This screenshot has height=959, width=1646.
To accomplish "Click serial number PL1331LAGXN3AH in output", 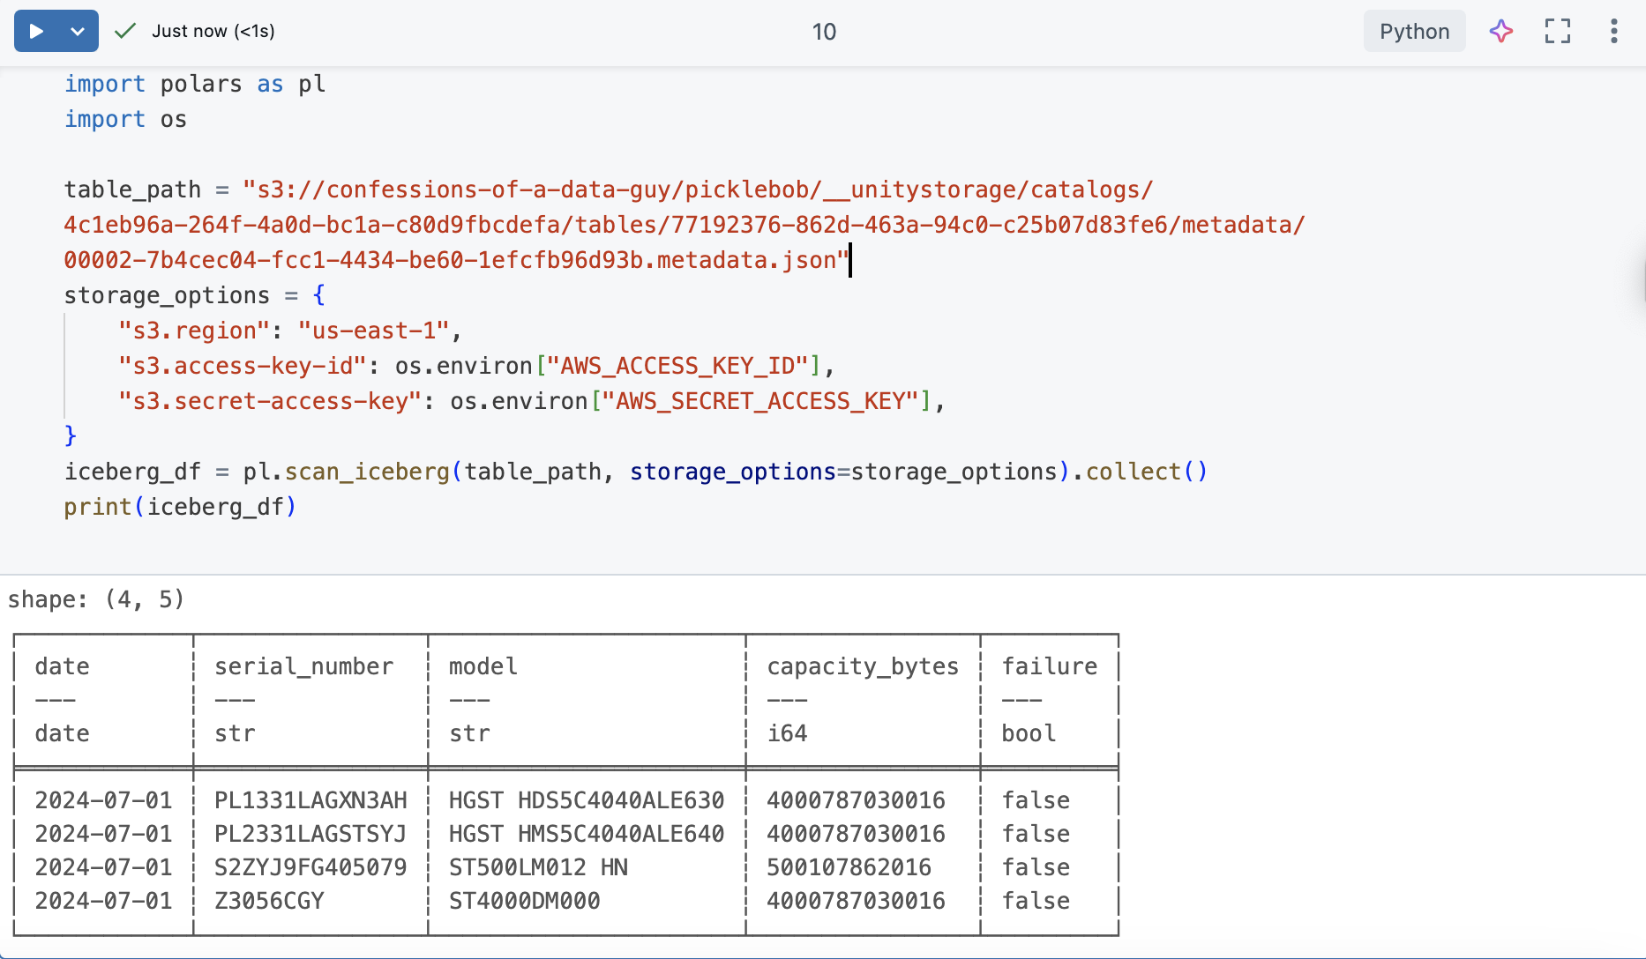I will [310, 800].
